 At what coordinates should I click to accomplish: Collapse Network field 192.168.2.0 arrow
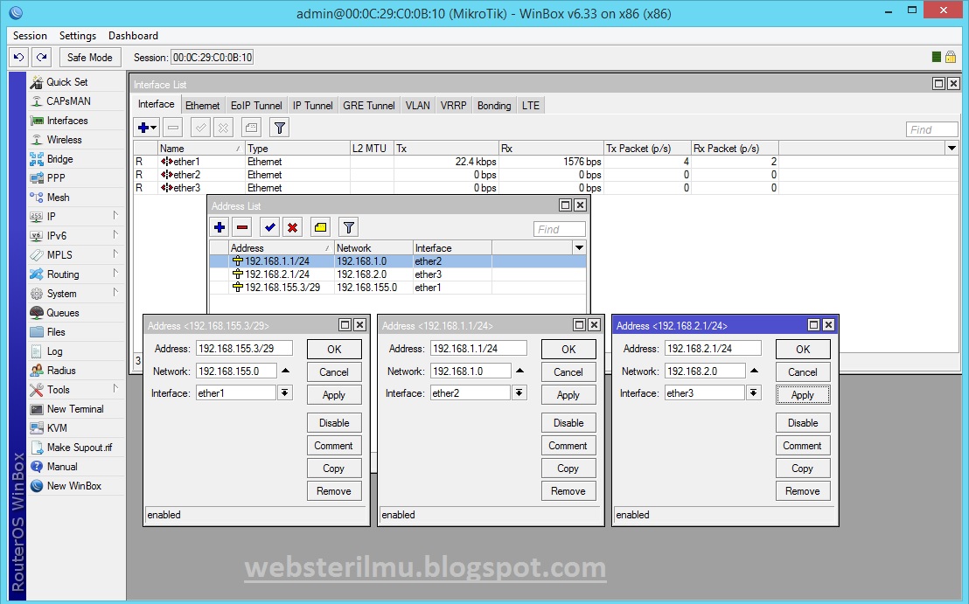(x=754, y=371)
